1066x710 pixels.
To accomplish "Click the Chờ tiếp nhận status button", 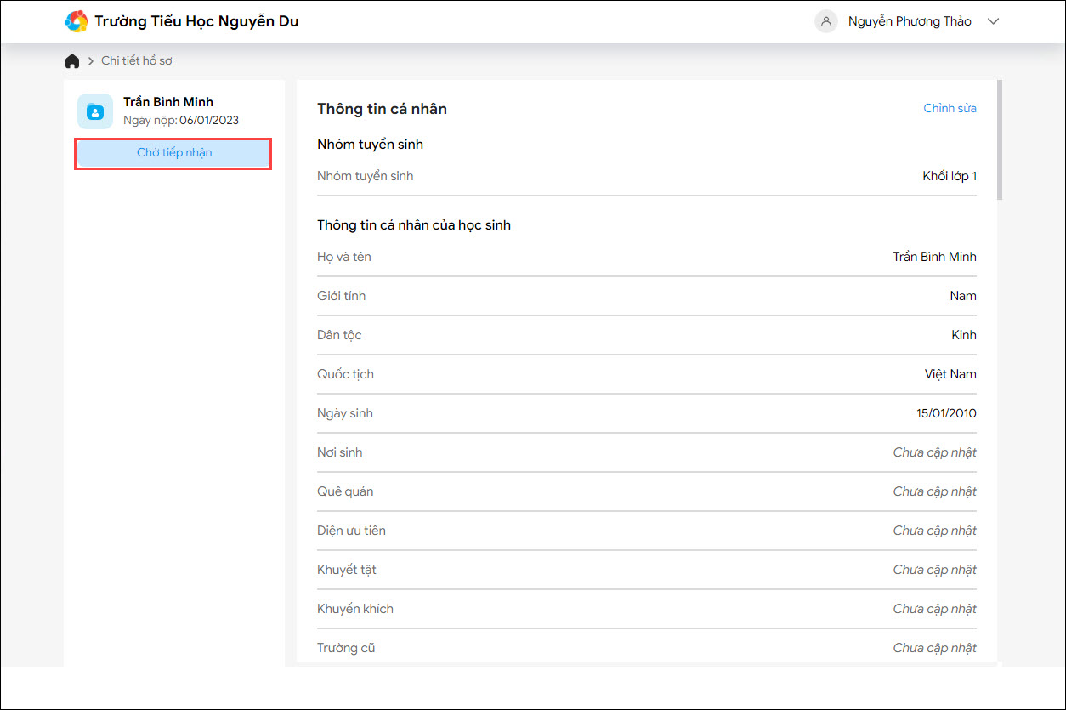I will [173, 153].
